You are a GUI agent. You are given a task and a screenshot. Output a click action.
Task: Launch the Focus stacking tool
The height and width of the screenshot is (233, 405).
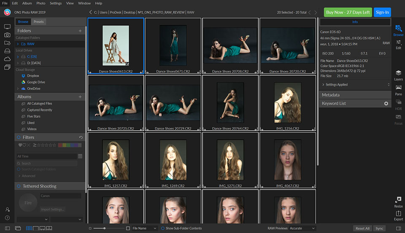click(x=398, y=120)
